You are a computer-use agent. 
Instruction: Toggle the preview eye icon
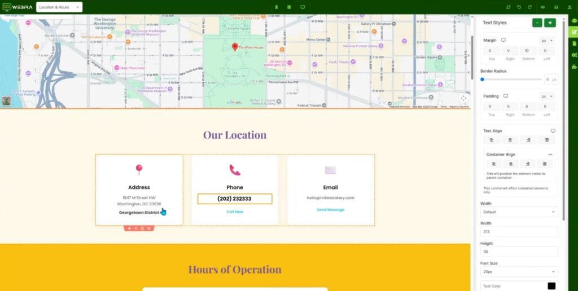[x=543, y=7]
